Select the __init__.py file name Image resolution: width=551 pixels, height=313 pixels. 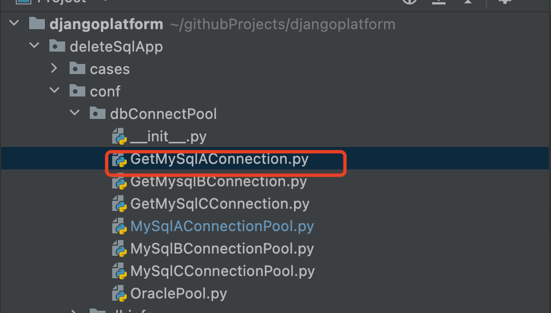(168, 137)
